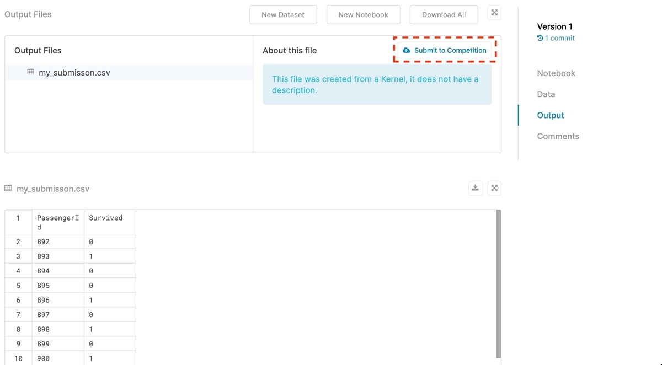
Task: Click the Version 1 heading
Action: pyautogui.click(x=554, y=26)
